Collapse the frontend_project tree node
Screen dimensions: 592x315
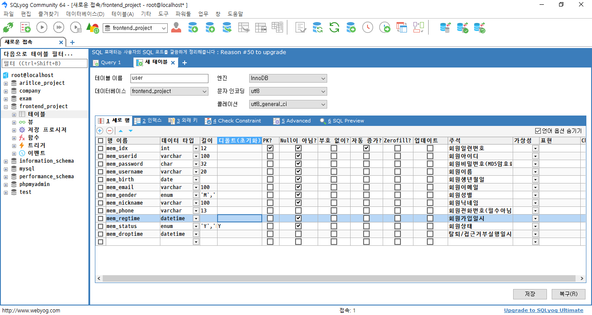coord(6,106)
